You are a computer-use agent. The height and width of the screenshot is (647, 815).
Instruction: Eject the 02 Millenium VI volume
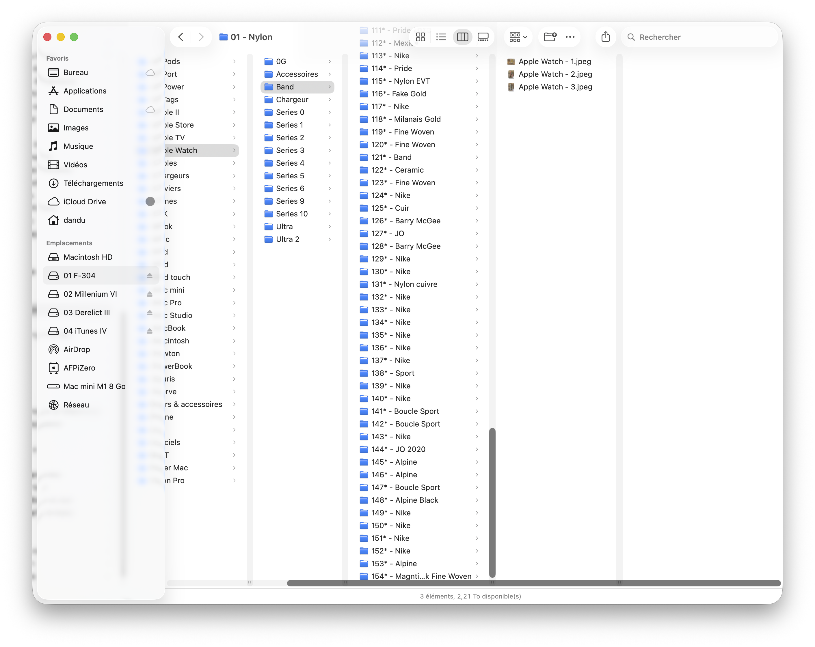(150, 294)
